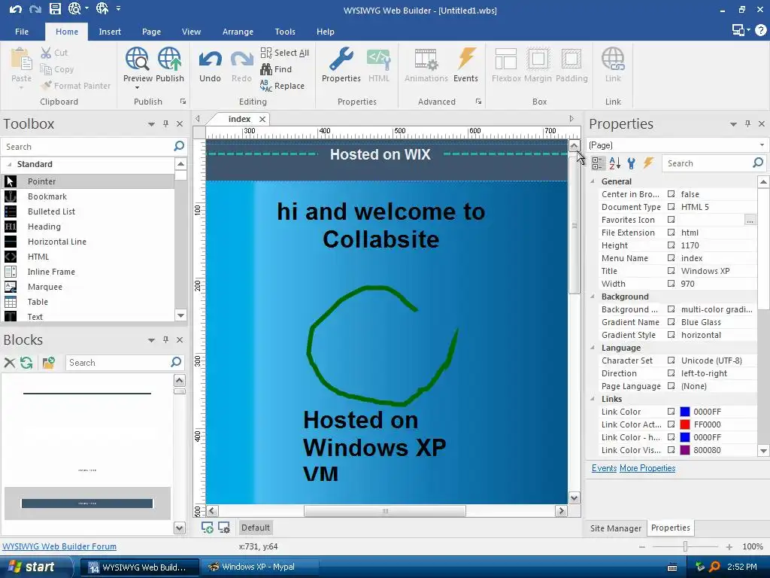Click the Preview globe icon
The image size is (770, 578).
point(137,59)
